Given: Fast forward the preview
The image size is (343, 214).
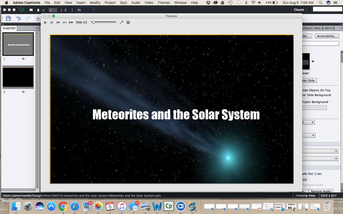Looking at the screenshot, I should (71, 22).
